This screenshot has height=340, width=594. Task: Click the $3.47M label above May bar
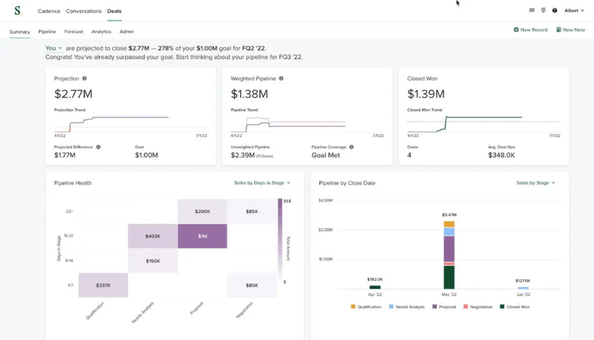pos(449,214)
